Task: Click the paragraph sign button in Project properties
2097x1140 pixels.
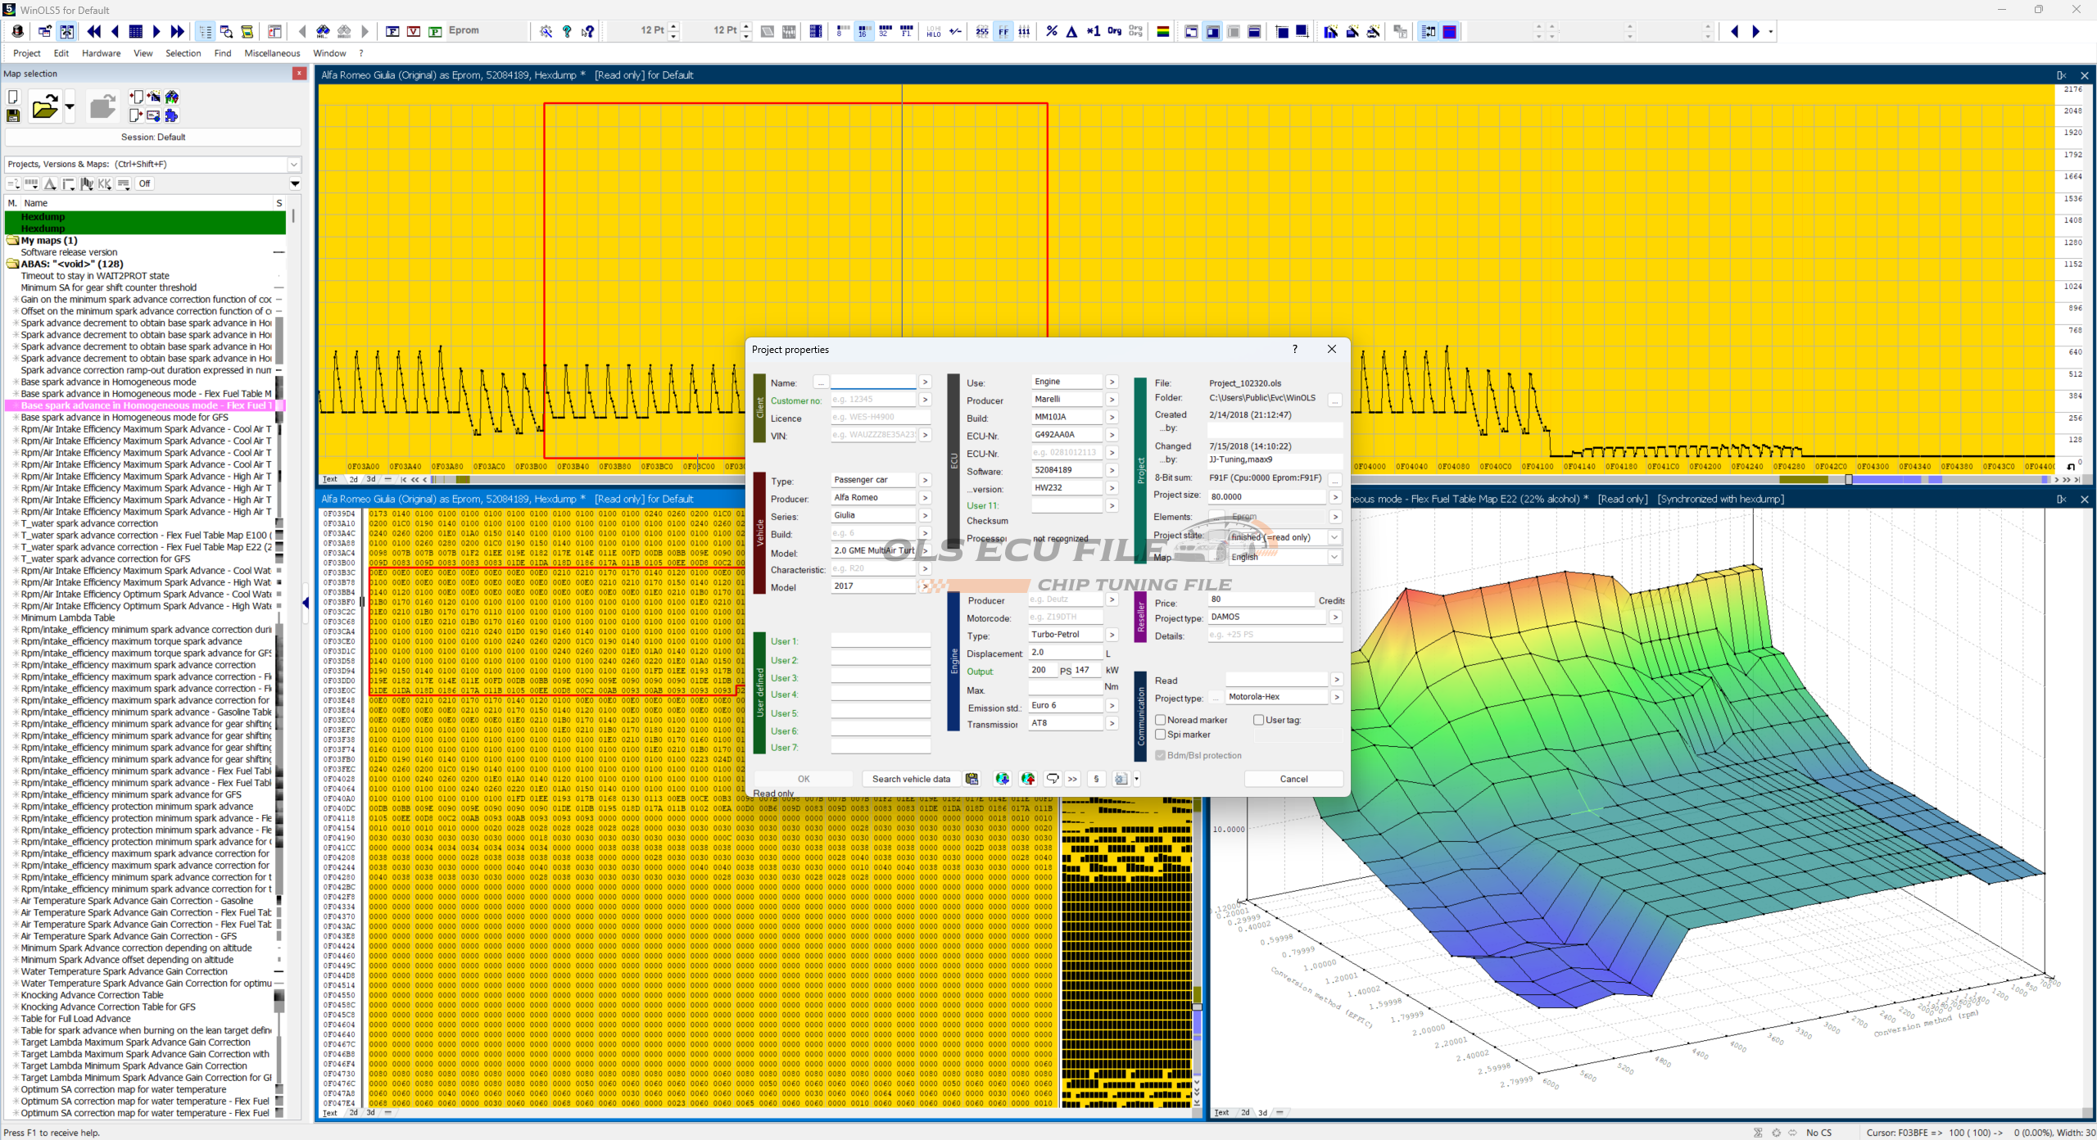Action: 1096,779
